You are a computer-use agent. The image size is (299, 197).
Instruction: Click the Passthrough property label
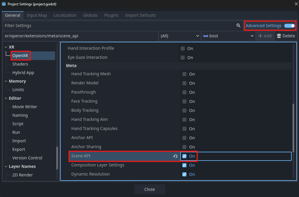click(x=84, y=92)
